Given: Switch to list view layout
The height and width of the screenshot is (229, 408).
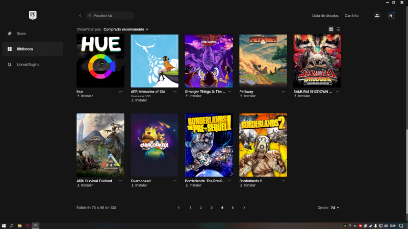Looking at the screenshot, I should click(338, 30).
